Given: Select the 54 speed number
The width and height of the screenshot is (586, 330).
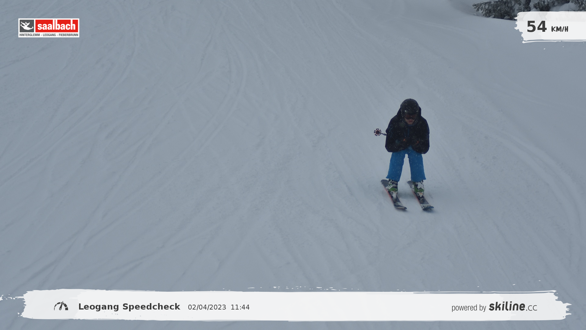Looking at the screenshot, I should (x=536, y=27).
